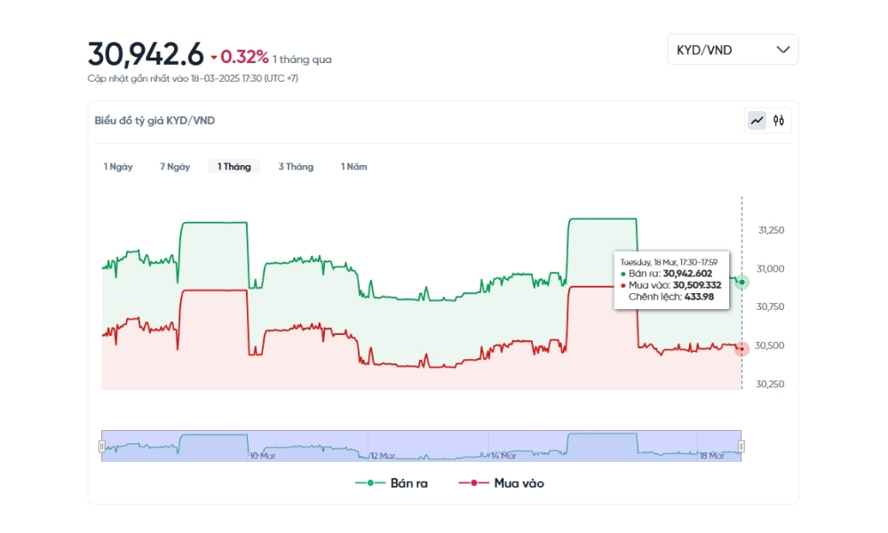888x533 pixels.
Task: Show the 1 Năm time range
Action: tap(353, 167)
